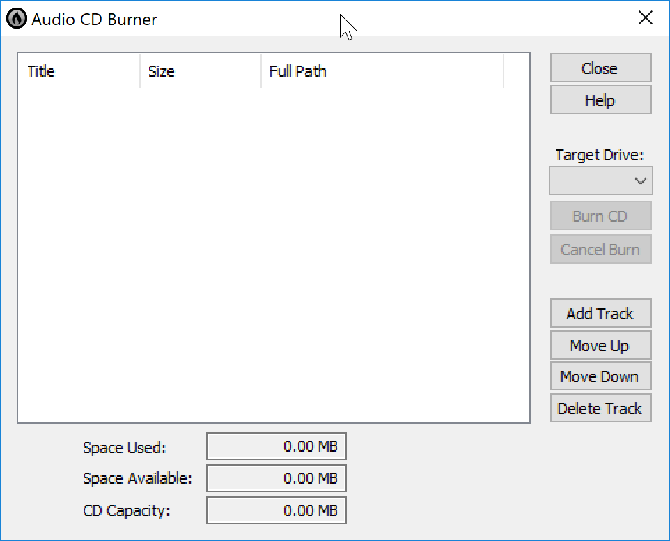This screenshot has height=541, width=670.
Task: Click the Space Available value field
Action: 276,478
